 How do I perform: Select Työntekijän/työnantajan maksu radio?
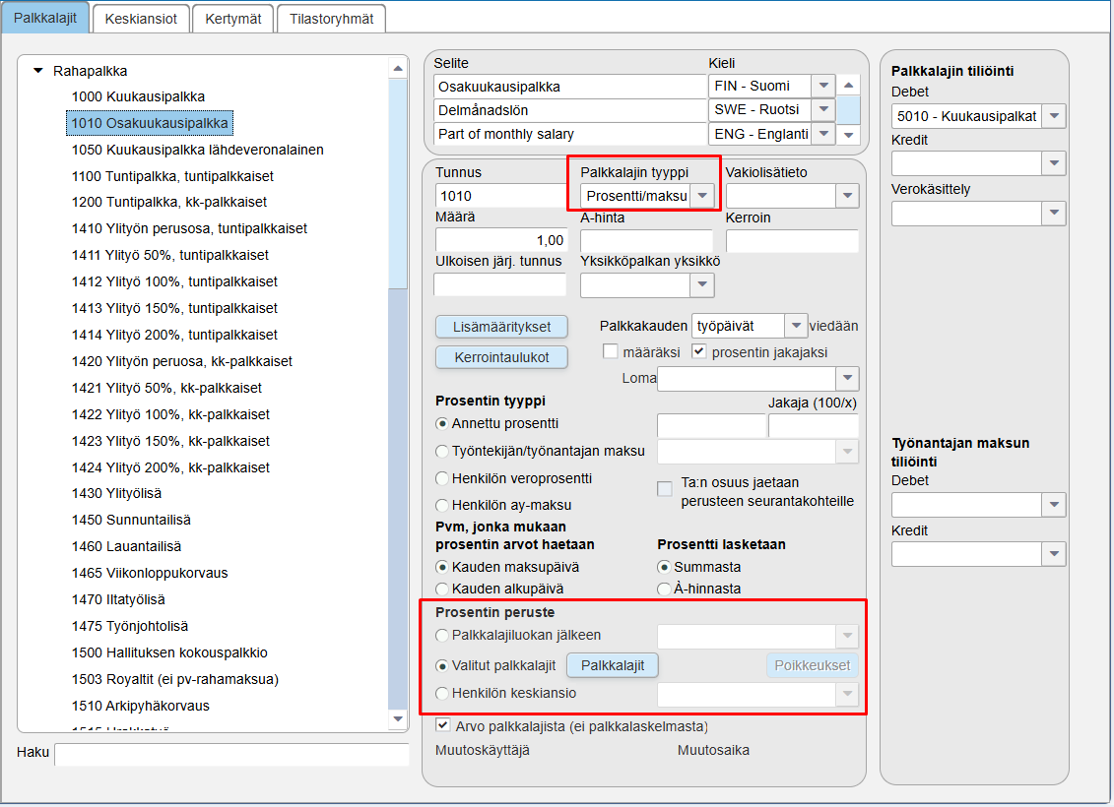pyautogui.click(x=442, y=452)
